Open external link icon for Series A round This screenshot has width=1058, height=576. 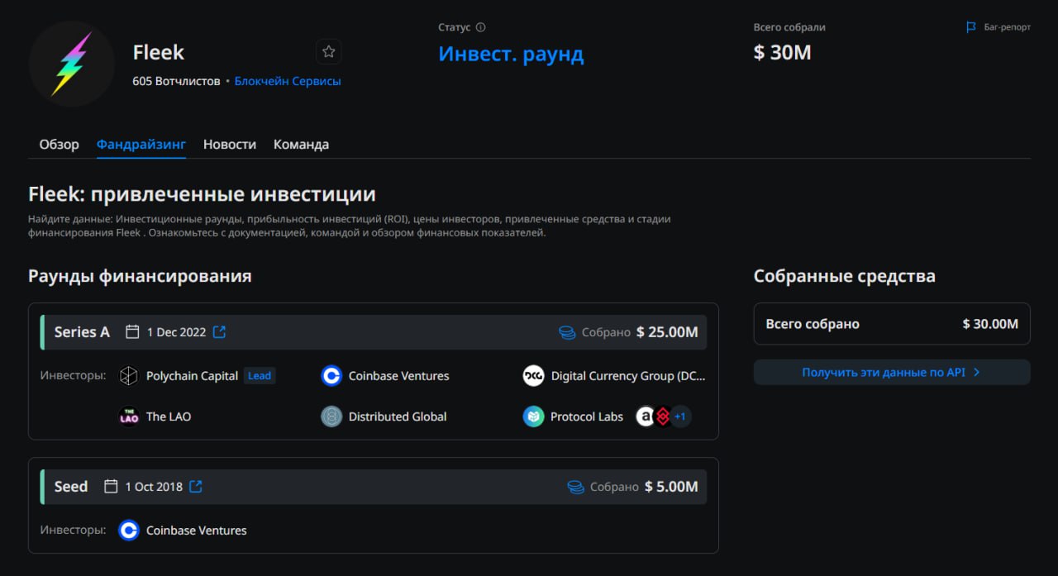(x=219, y=332)
